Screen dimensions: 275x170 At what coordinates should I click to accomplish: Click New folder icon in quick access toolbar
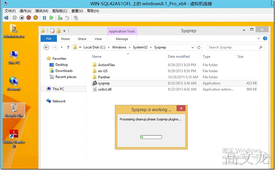pyautogui.click(x=59, y=31)
